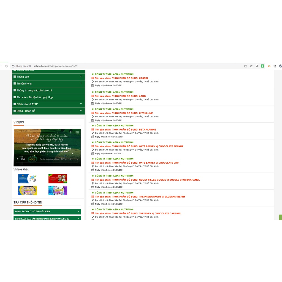Open the extensions puzzle icon
This screenshot has width=282, height=282.
pos(275,66)
